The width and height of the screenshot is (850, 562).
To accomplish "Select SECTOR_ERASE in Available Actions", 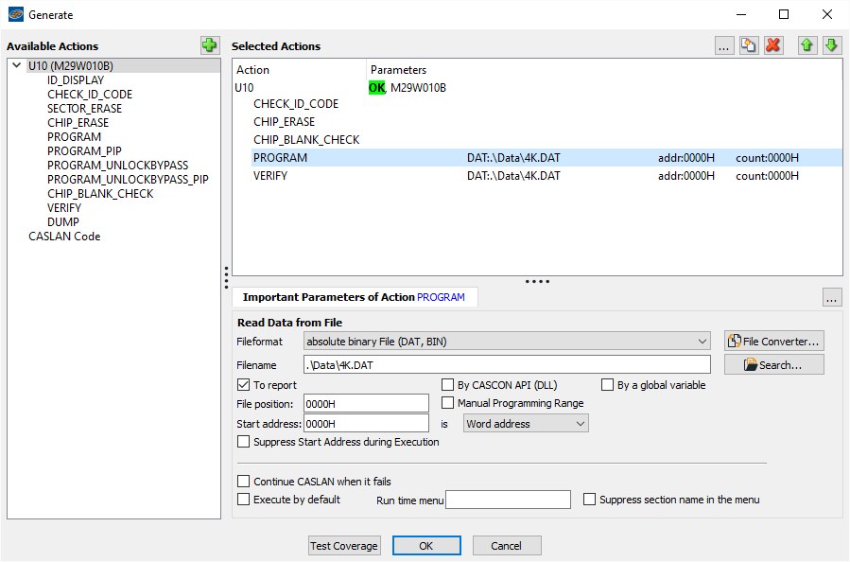I will click(84, 109).
